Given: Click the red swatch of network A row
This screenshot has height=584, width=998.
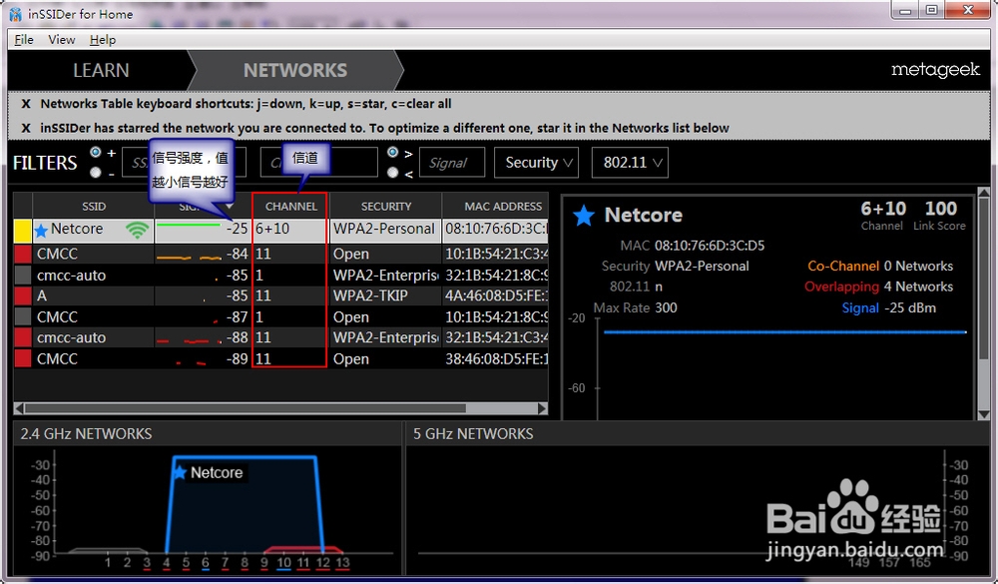Looking at the screenshot, I should [23, 296].
